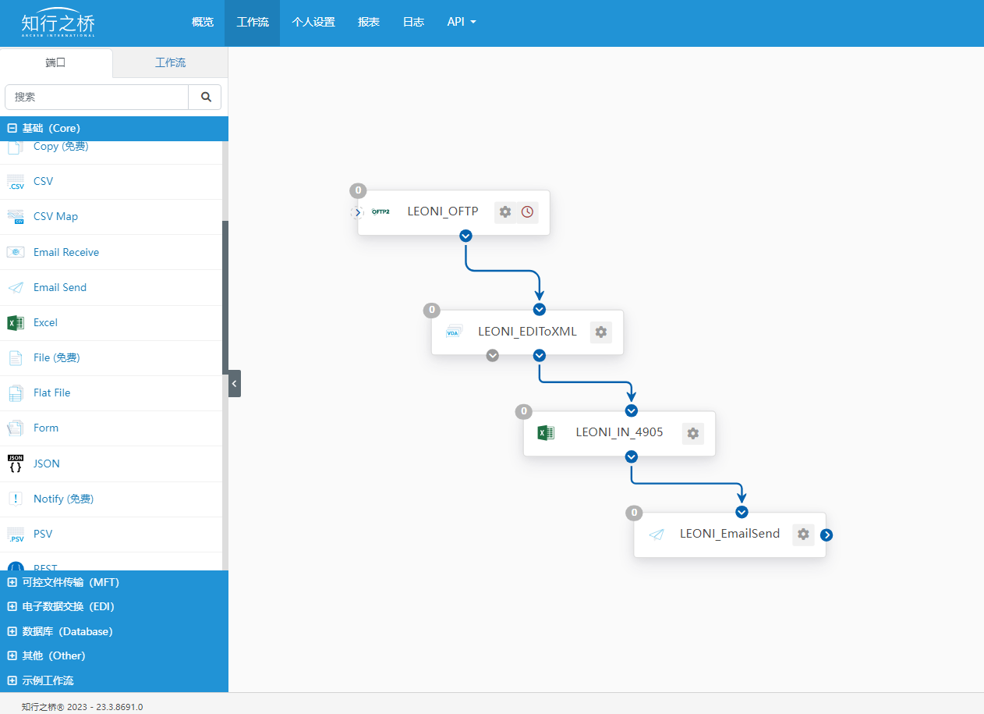Go to the 报表 menu
984x714 pixels.
click(x=368, y=22)
